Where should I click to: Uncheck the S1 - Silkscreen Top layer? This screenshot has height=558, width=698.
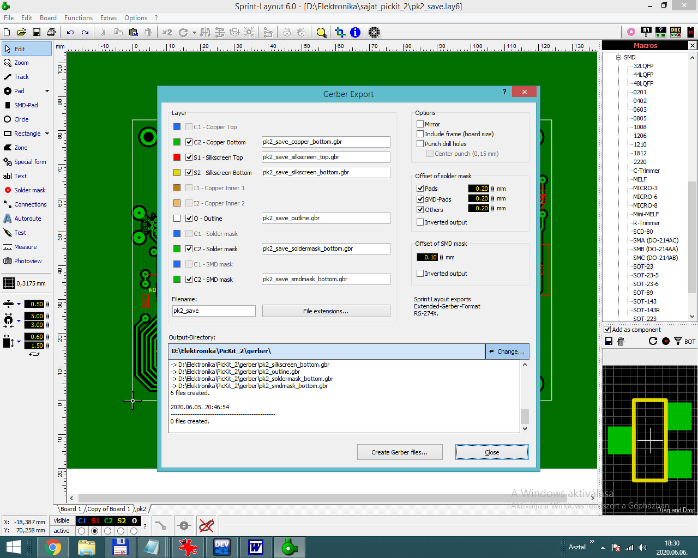click(189, 157)
